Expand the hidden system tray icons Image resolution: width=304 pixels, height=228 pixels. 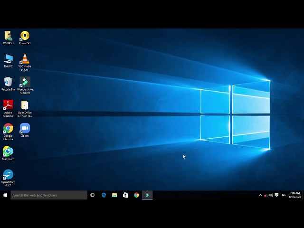(260, 195)
